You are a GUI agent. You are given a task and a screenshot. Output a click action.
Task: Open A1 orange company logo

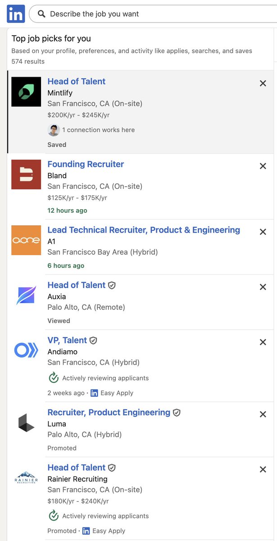point(26,240)
